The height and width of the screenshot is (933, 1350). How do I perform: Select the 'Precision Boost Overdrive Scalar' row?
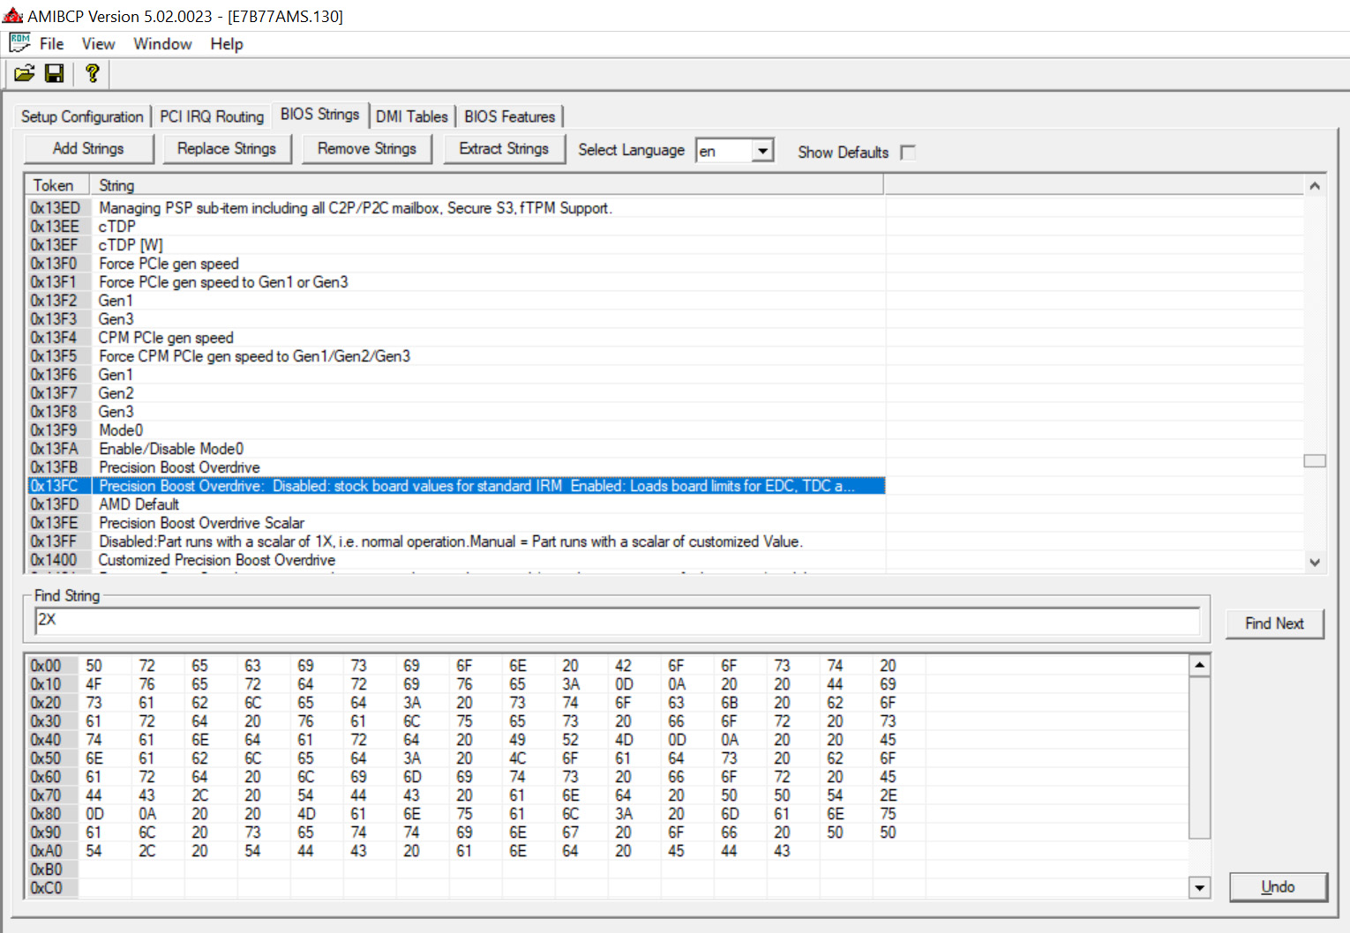456,523
